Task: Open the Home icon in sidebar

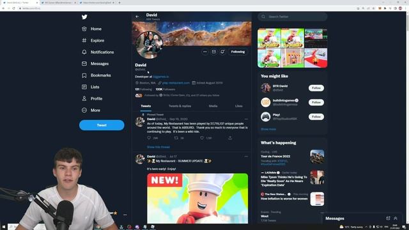Action: point(84,29)
